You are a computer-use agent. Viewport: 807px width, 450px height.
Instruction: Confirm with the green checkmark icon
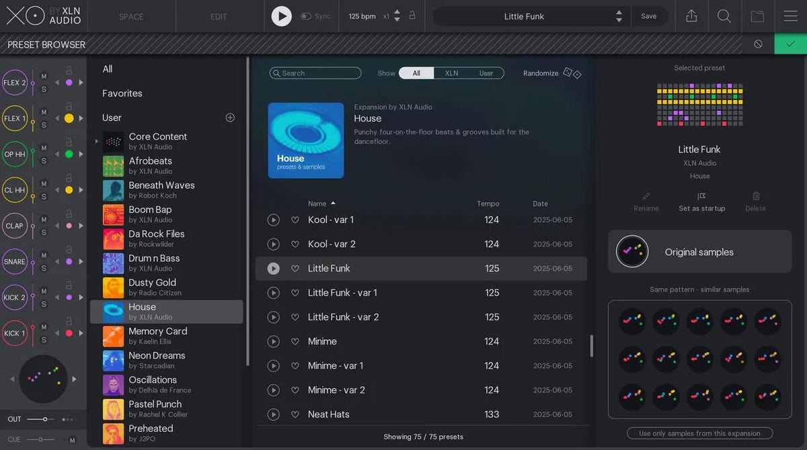789,43
